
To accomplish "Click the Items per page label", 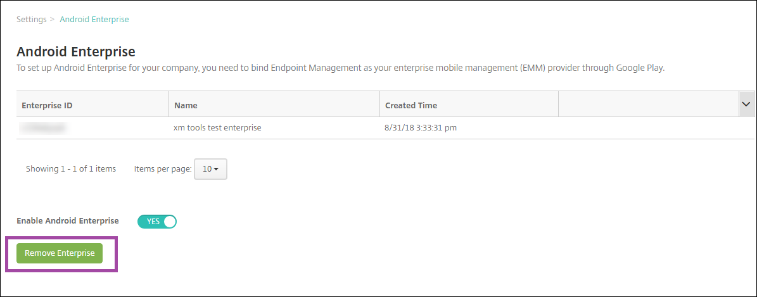I will pyautogui.click(x=163, y=169).
